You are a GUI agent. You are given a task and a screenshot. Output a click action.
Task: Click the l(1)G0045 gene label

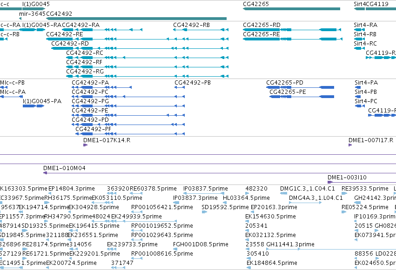[x=36, y=4]
